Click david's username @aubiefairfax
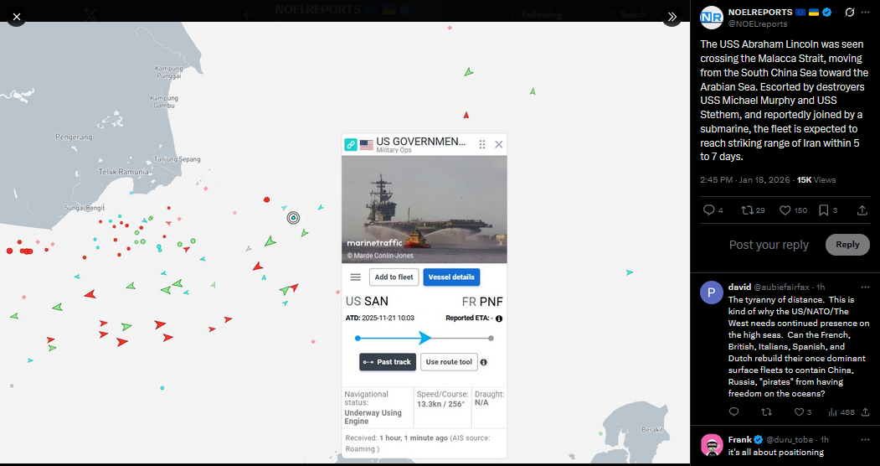This screenshot has height=466, width=880. pyautogui.click(x=782, y=287)
